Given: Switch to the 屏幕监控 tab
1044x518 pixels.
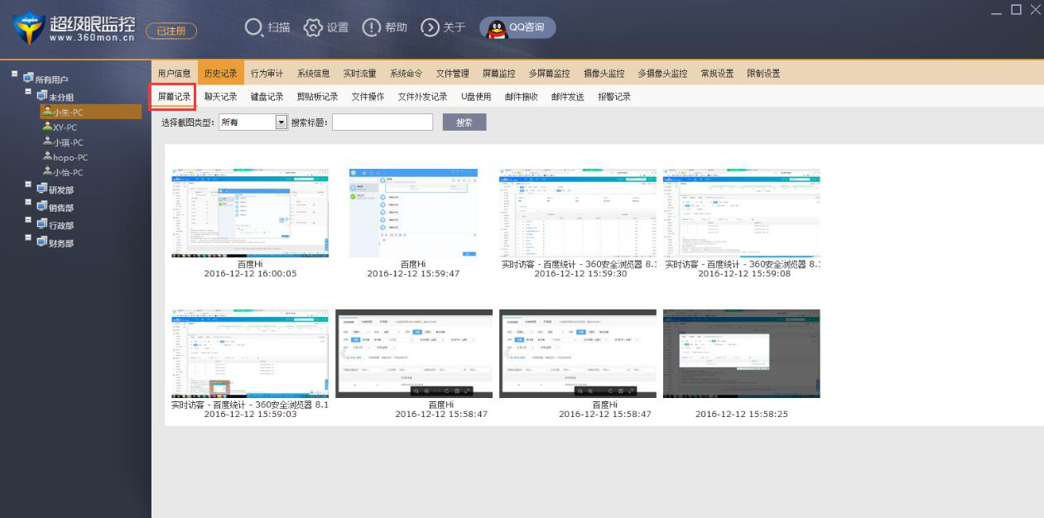Looking at the screenshot, I should tap(497, 73).
